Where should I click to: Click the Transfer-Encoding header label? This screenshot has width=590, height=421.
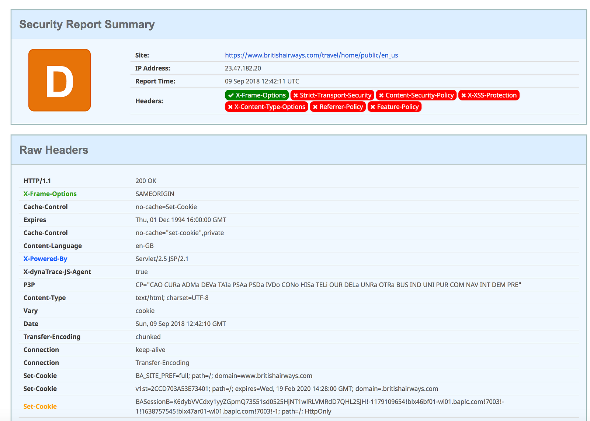click(52, 337)
